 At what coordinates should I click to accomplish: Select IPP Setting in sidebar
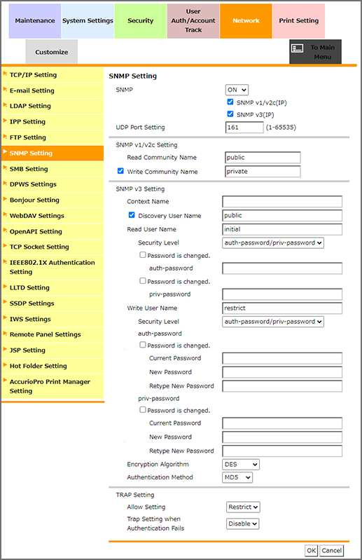pos(53,122)
